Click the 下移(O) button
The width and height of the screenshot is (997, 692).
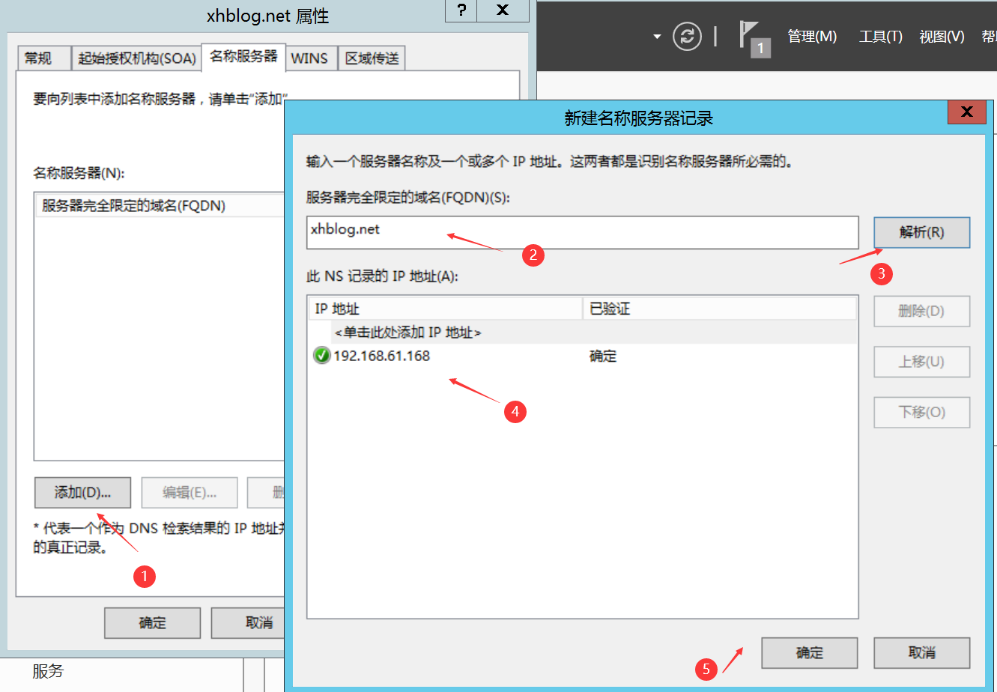coord(921,412)
